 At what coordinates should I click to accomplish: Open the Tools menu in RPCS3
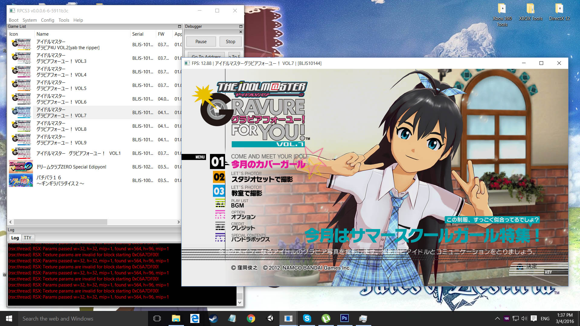[64, 20]
